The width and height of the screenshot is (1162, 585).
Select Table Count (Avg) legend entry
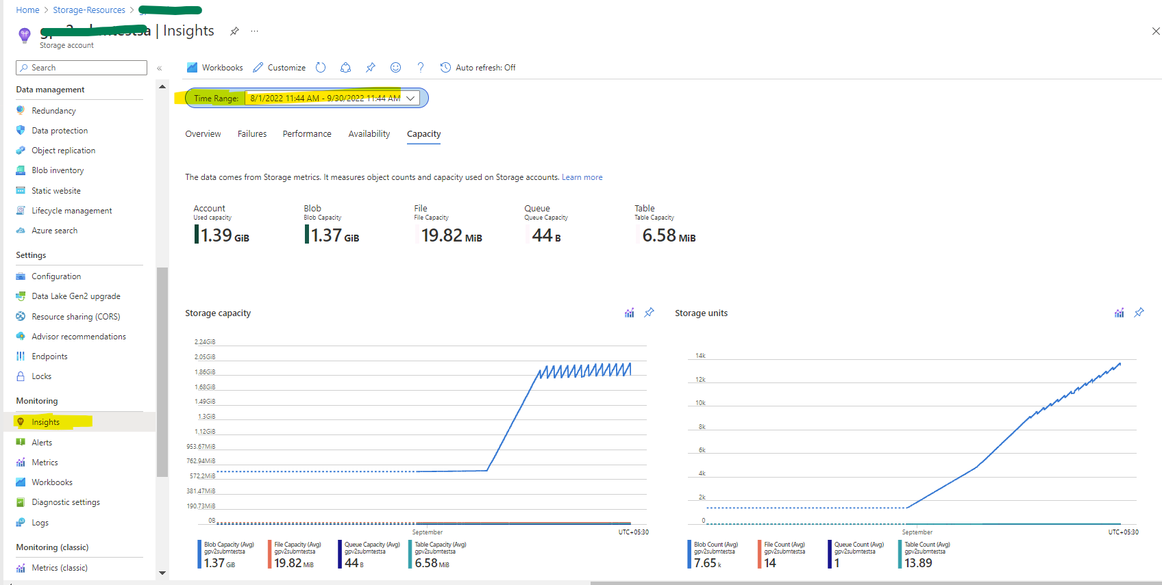click(x=925, y=555)
